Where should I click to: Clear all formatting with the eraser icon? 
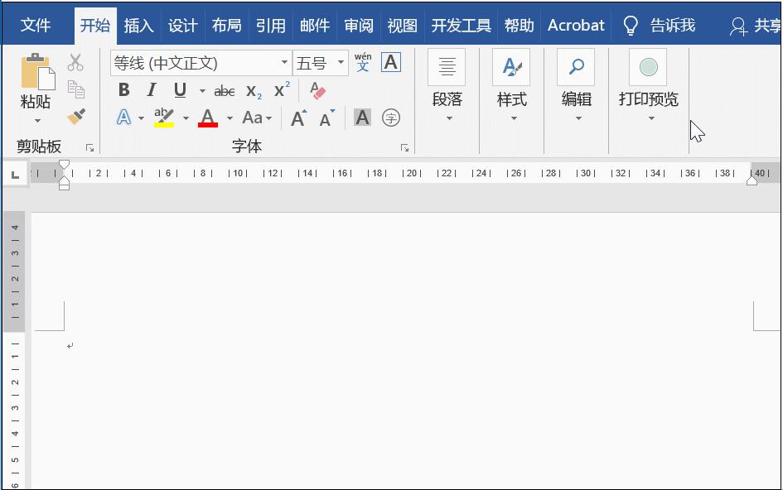(x=317, y=92)
